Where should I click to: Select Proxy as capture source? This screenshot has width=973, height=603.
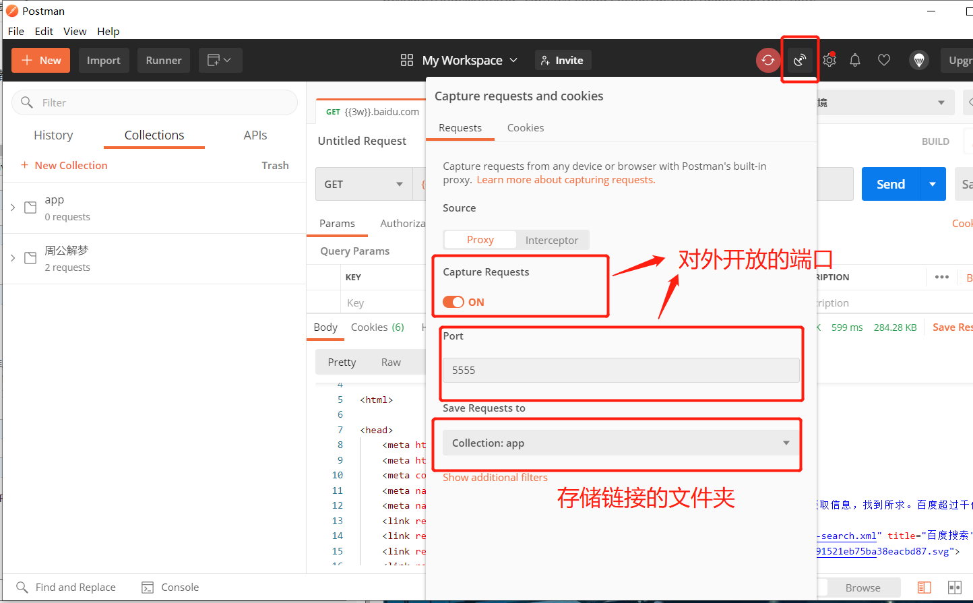(480, 240)
